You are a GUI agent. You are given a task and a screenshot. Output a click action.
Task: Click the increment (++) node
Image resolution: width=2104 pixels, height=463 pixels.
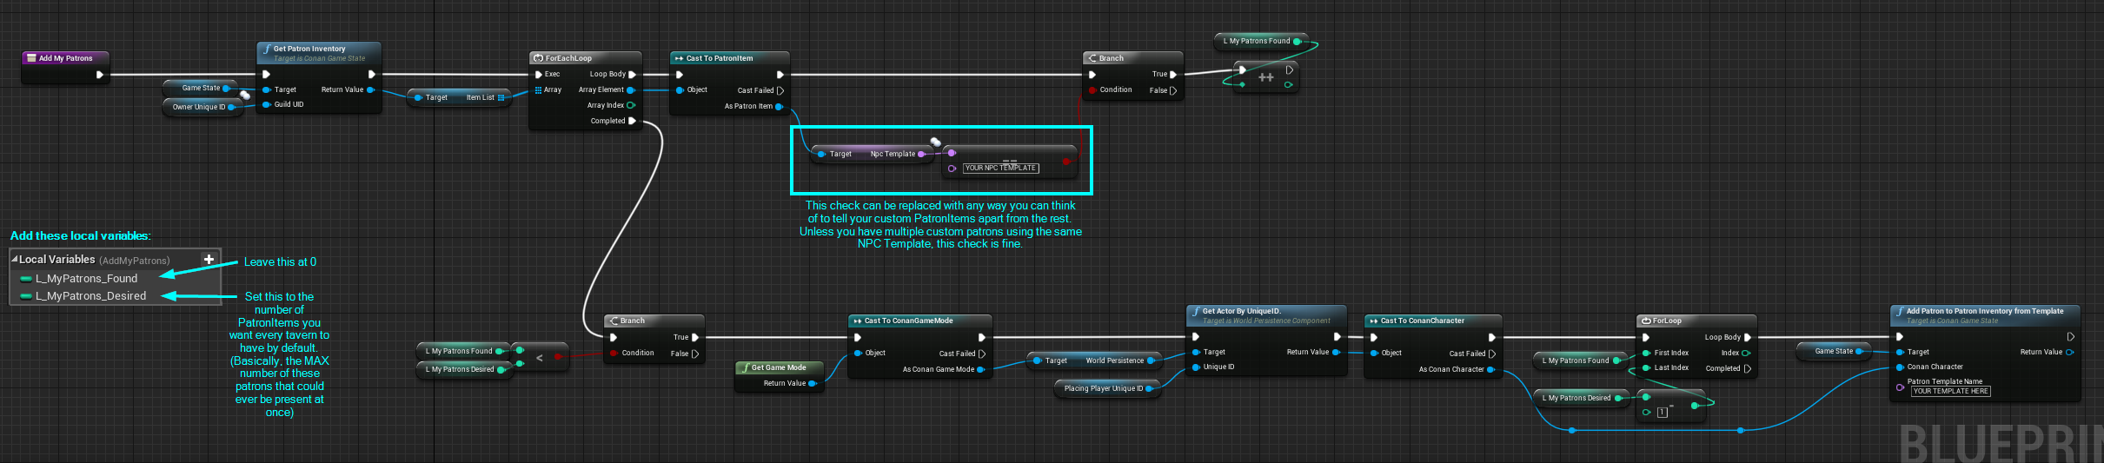pyautogui.click(x=1265, y=78)
